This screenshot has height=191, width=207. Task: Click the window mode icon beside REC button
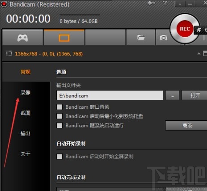click(199, 30)
